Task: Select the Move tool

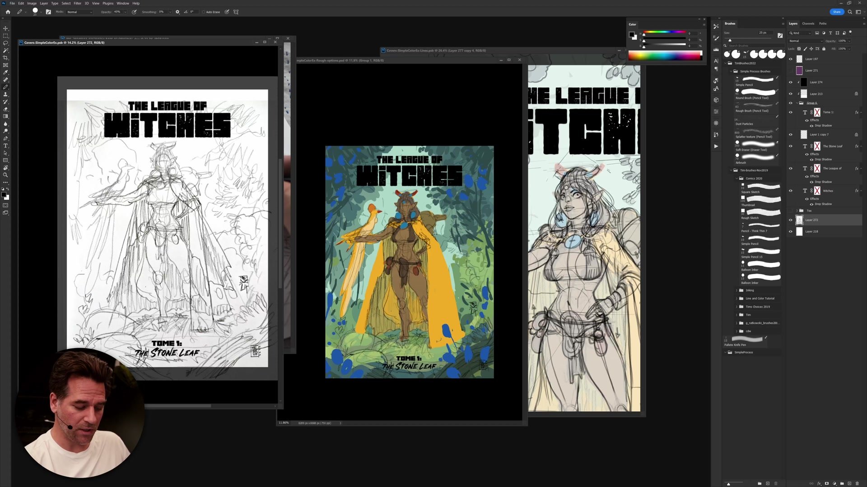Action: 5,28
